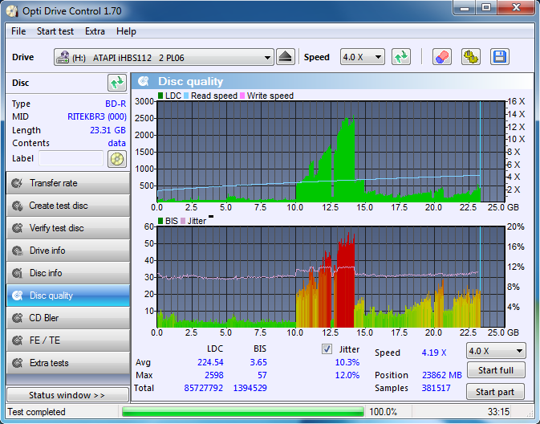Click the Transfer rate sidebar icon

(17, 183)
